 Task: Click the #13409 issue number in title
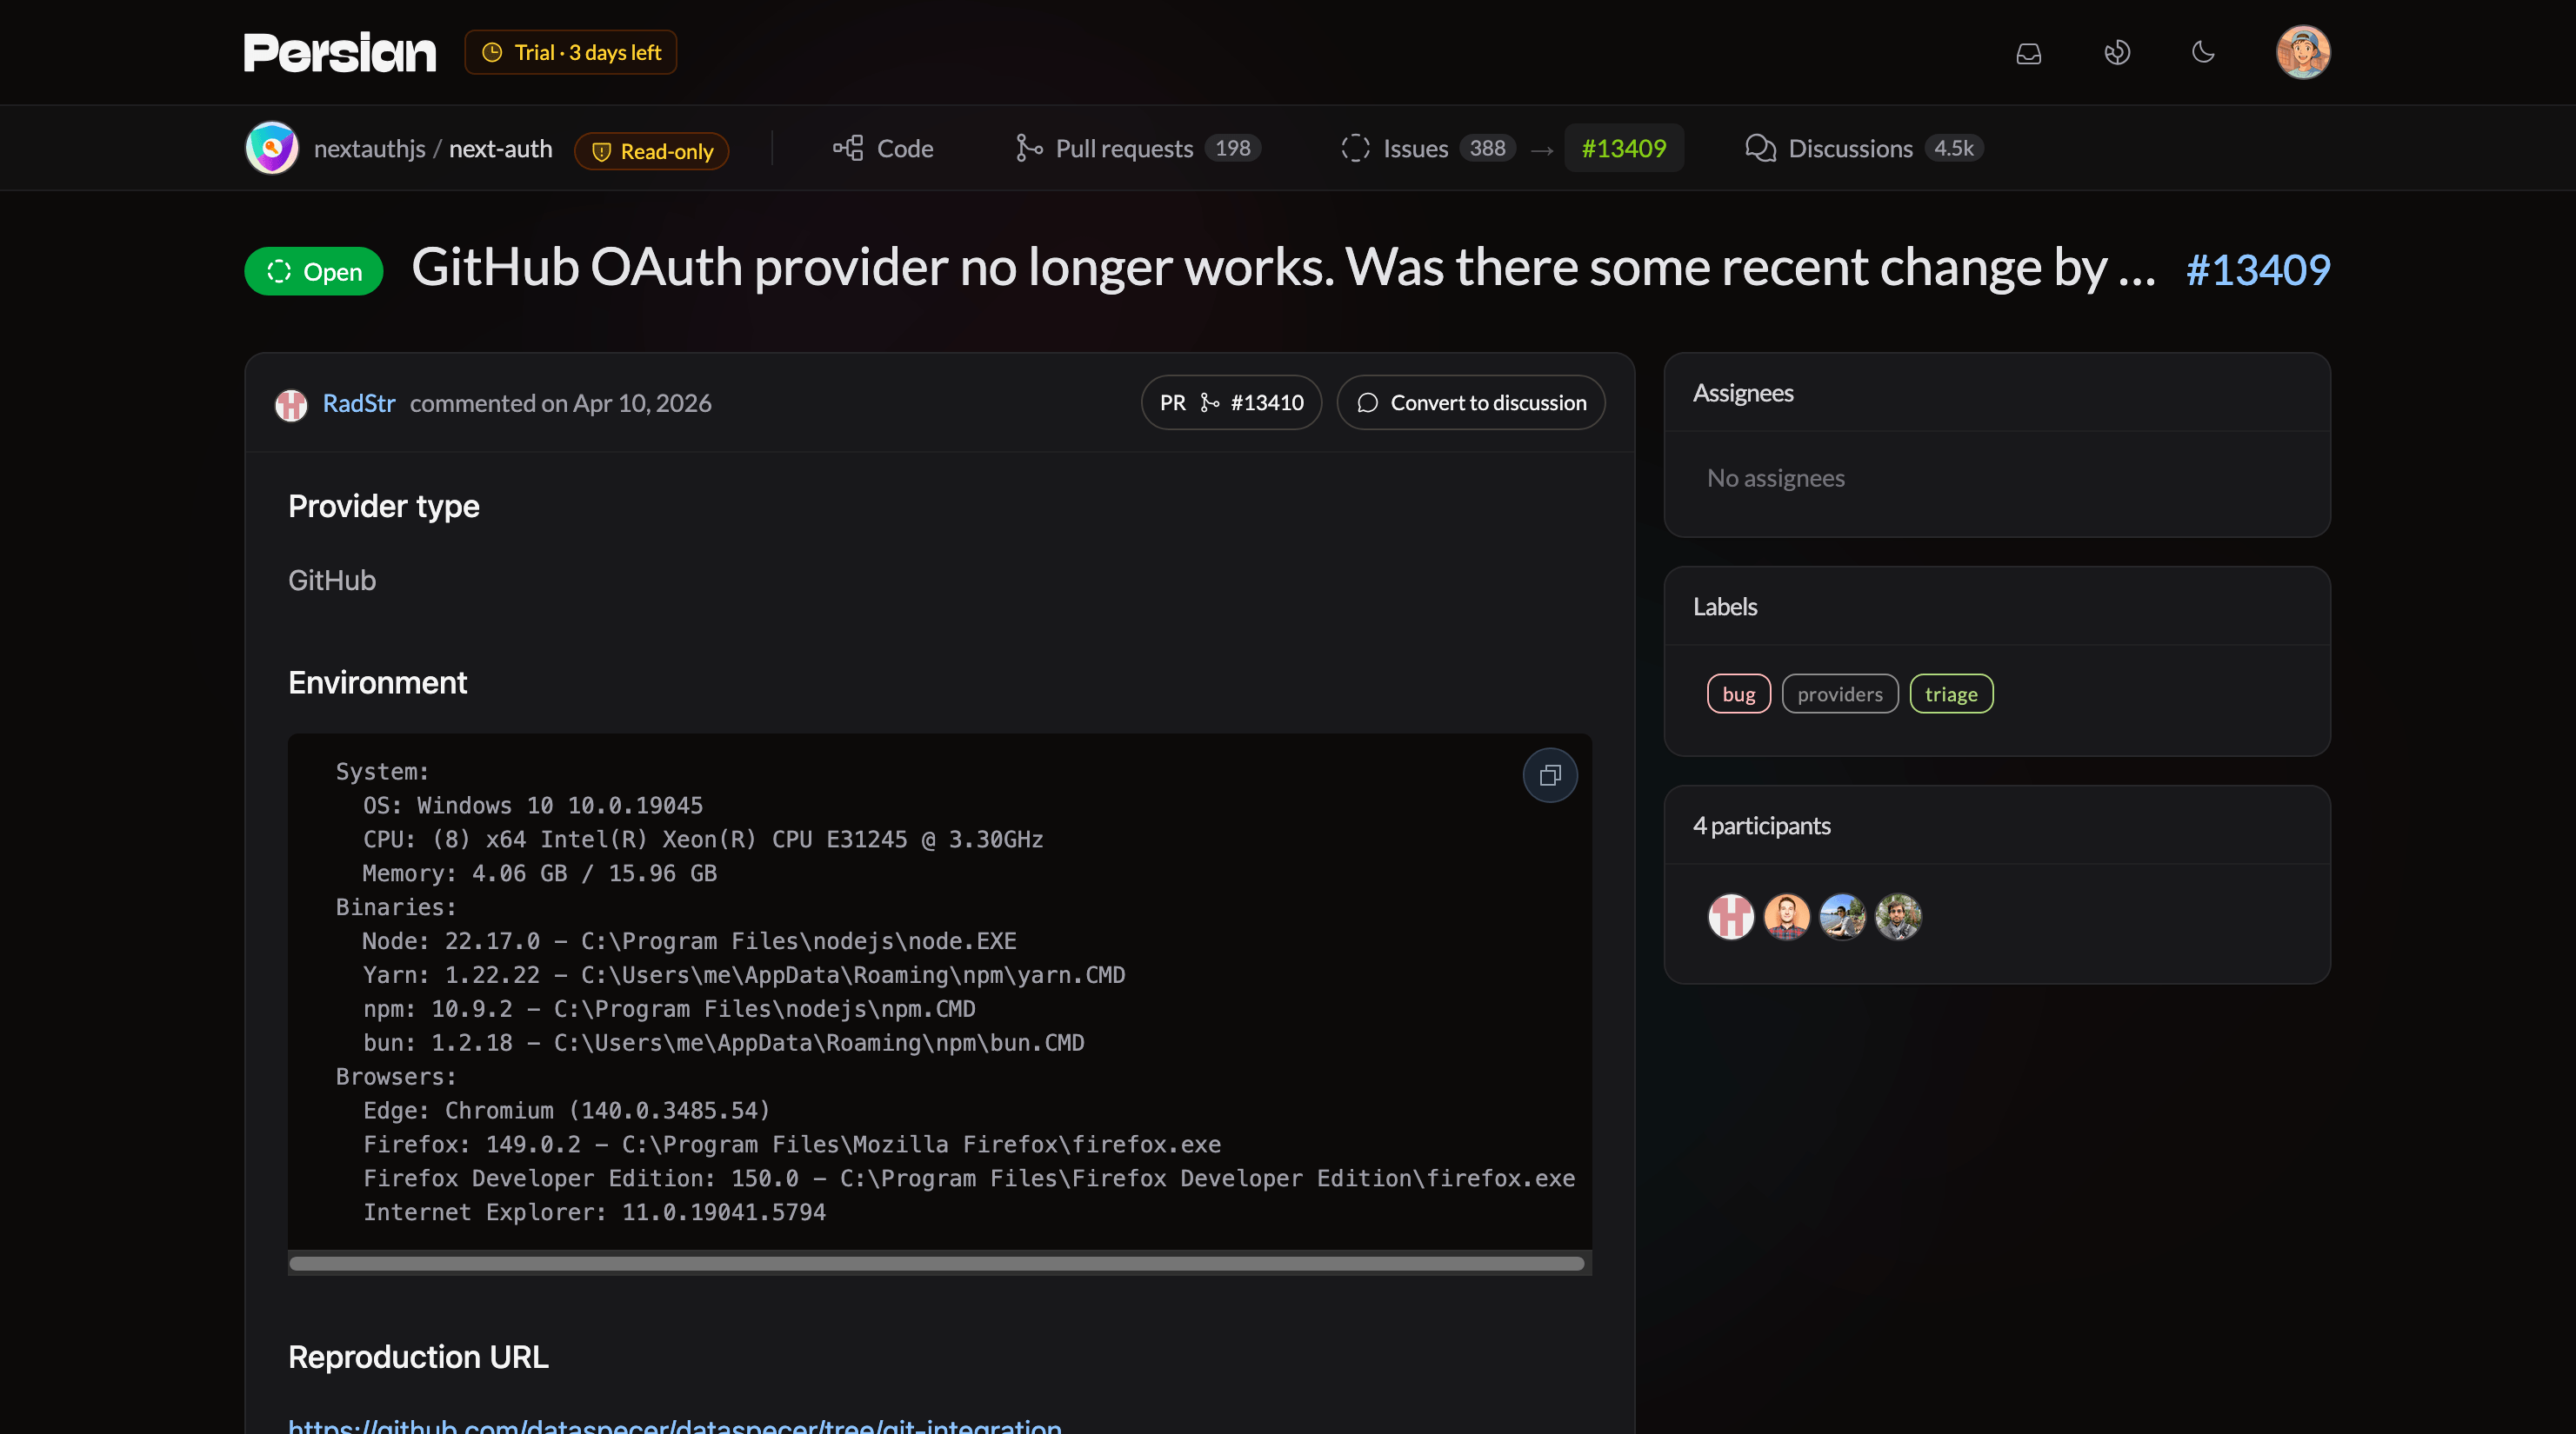(x=2258, y=269)
